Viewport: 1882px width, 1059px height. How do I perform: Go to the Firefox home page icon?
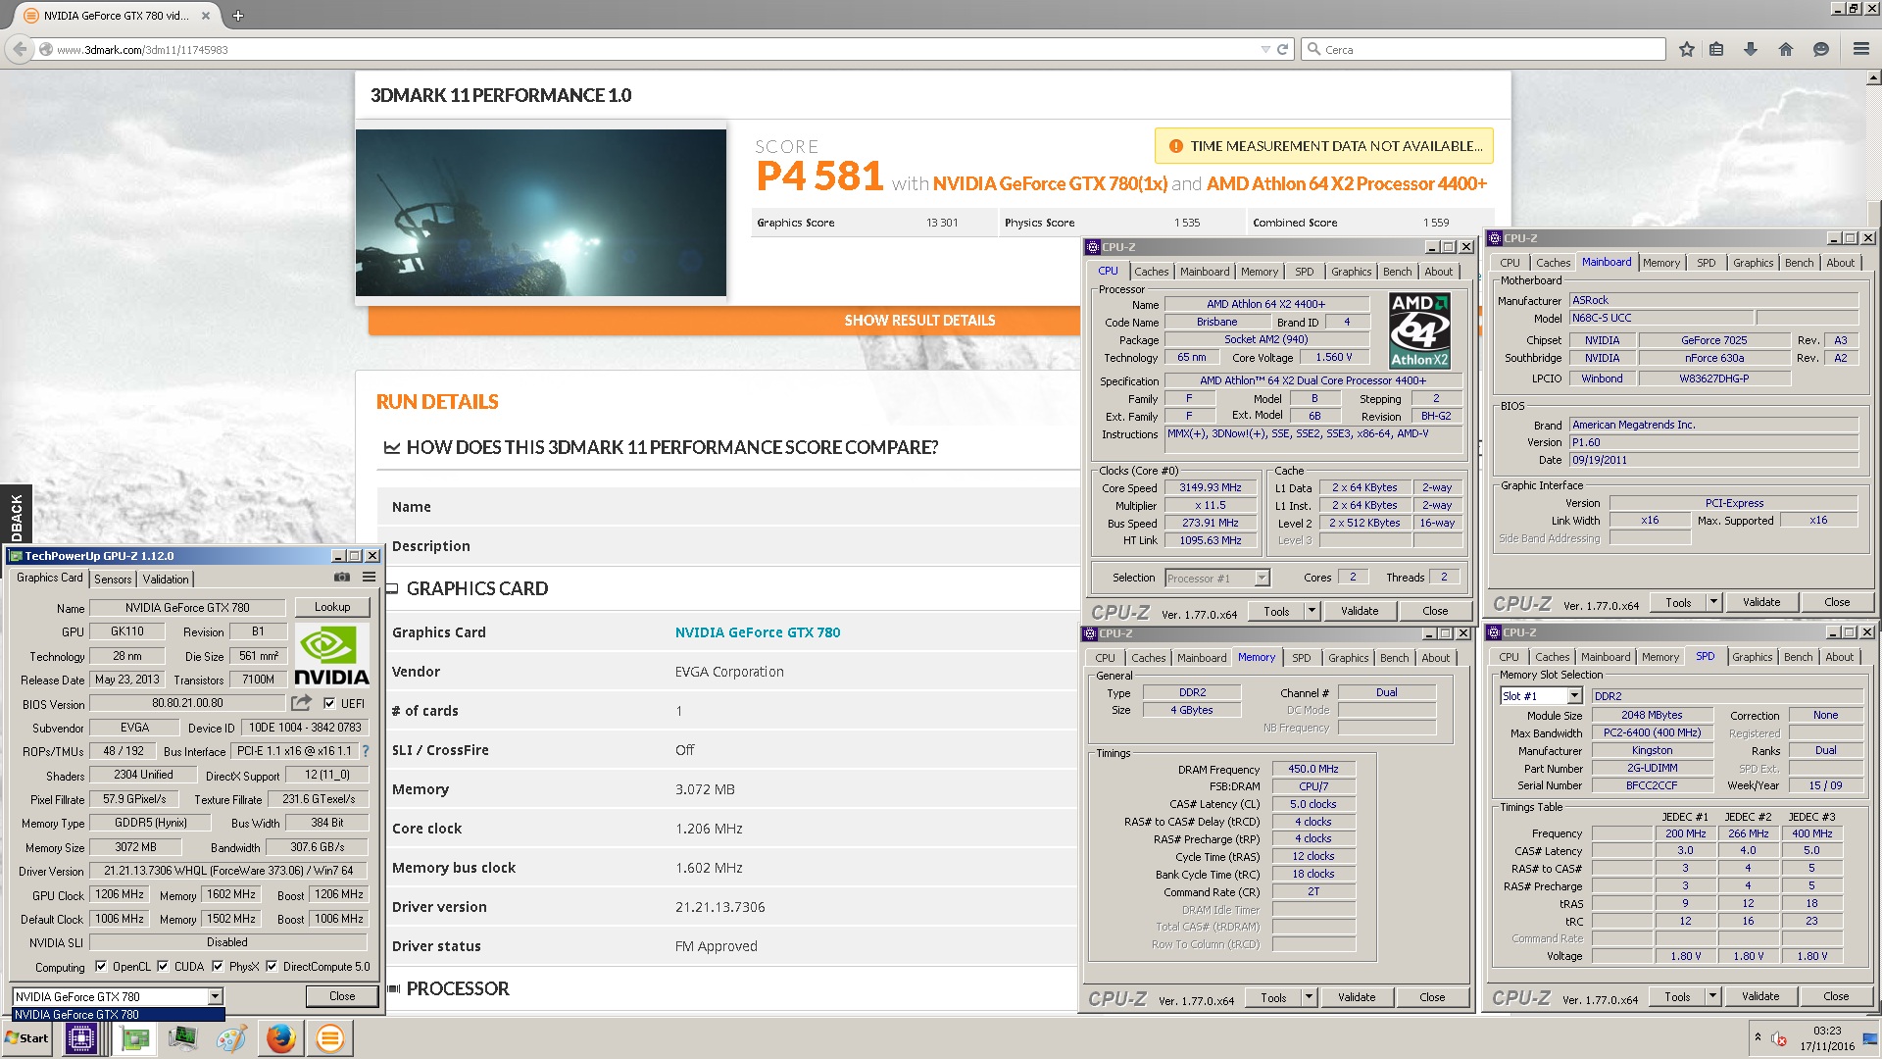point(1786,49)
